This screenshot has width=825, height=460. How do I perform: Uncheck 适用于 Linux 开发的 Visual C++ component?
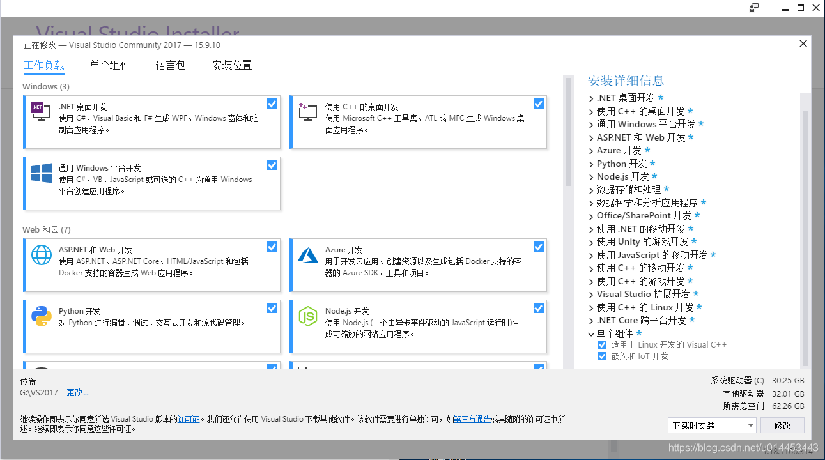[x=602, y=345]
